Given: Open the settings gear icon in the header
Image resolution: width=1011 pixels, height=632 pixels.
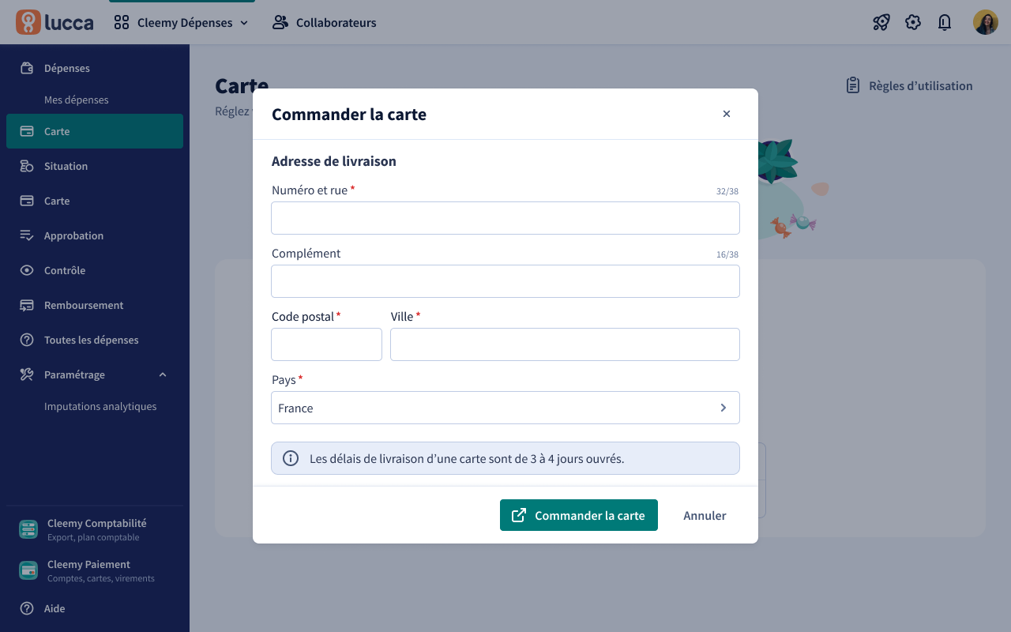Looking at the screenshot, I should click(913, 22).
